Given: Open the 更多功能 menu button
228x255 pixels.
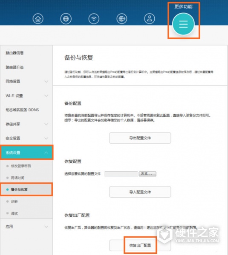Looking at the screenshot, I should [x=184, y=24].
